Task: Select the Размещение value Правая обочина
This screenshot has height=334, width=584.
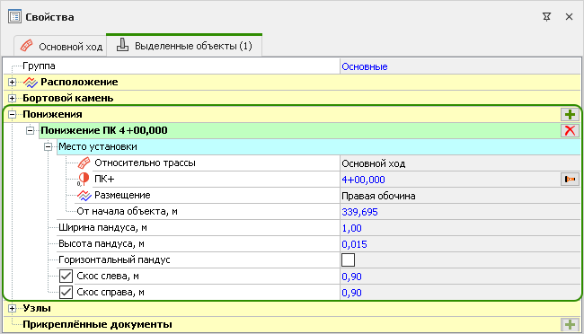Action: click(460, 196)
